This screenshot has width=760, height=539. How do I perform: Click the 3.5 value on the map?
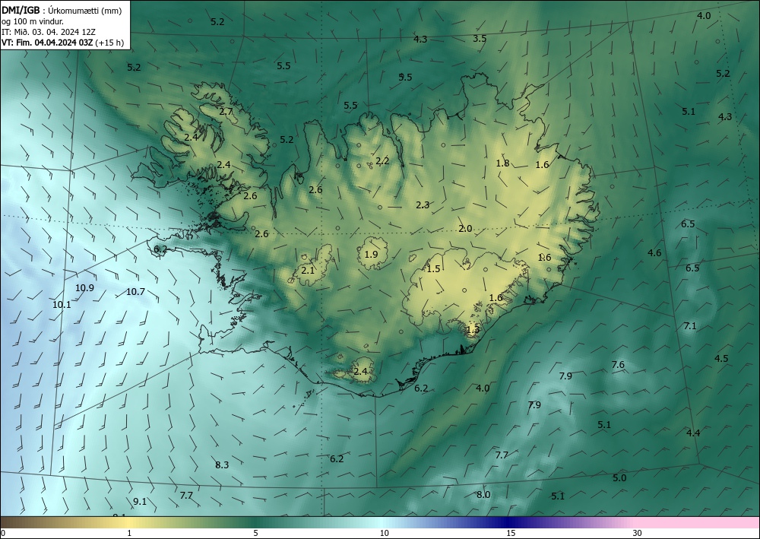480,38
